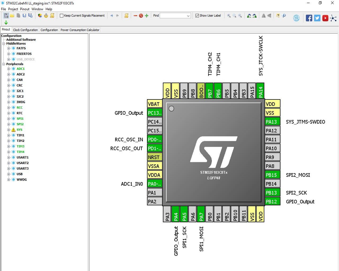This screenshot has height=271, width=339.
Task: Click the red minus toolbar icon
Action: coord(135,16)
